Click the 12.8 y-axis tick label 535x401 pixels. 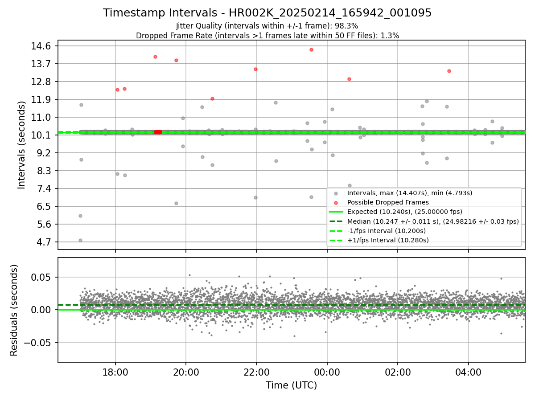coord(41,82)
